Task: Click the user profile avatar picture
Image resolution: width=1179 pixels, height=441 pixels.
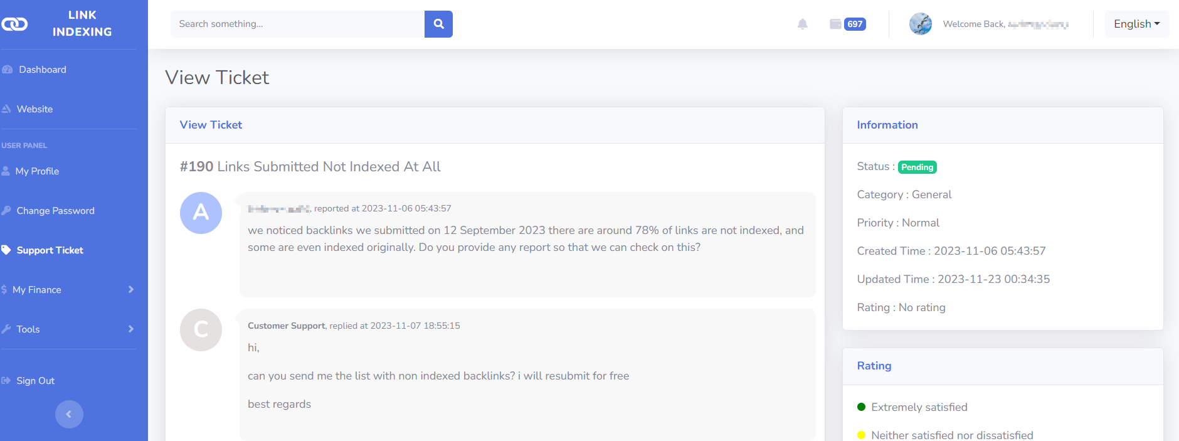Action: pyautogui.click(x=921, y=24)
